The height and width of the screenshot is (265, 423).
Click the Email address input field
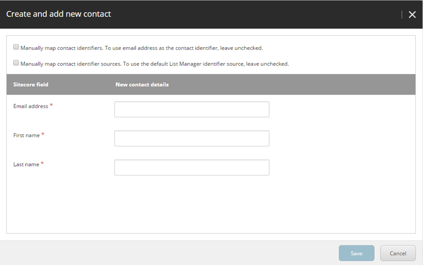[x=192, y=109]
